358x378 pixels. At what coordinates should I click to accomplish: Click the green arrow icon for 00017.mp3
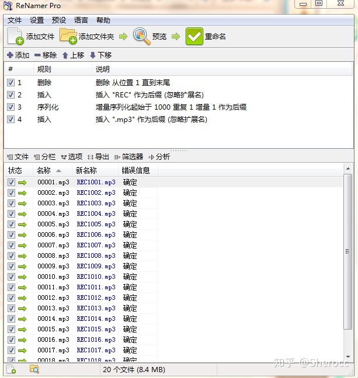(x=22, y=350)
